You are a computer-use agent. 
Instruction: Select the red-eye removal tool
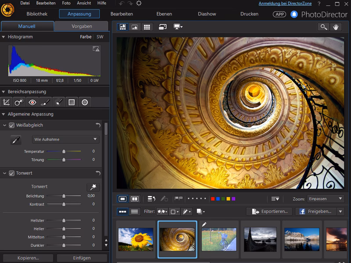click(32, 102)
